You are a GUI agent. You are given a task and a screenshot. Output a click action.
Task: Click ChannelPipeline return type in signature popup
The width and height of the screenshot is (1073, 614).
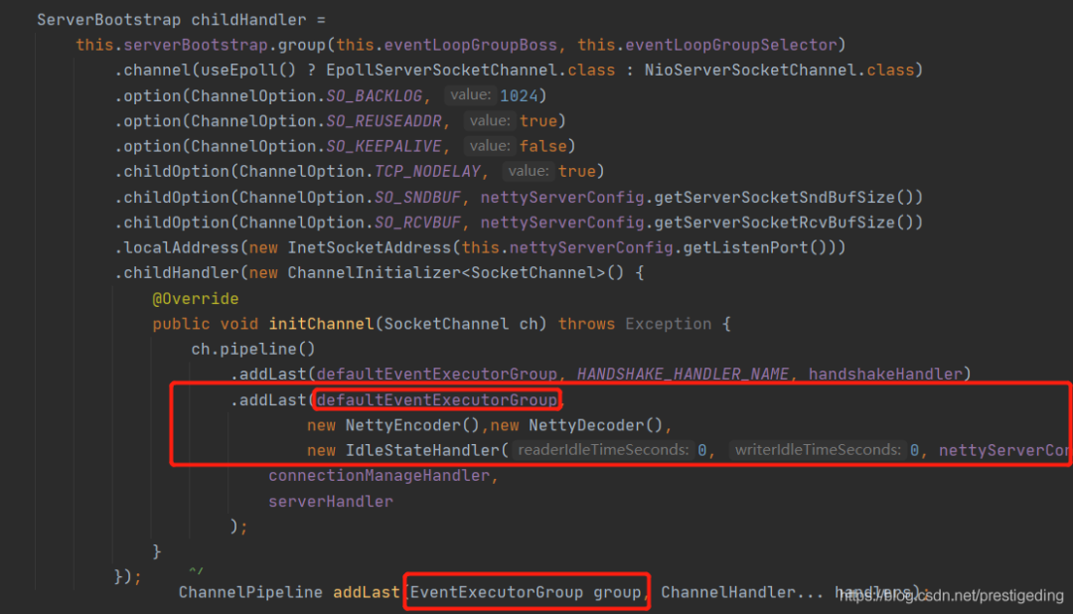[250, 593]
